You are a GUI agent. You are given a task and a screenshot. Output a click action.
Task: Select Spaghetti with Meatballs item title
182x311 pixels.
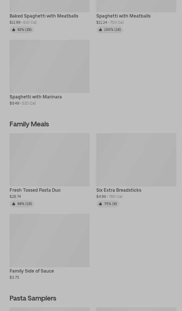123,16
